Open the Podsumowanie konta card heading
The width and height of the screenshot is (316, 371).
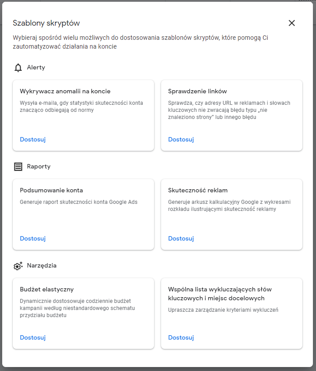click(x=51, y=190)
